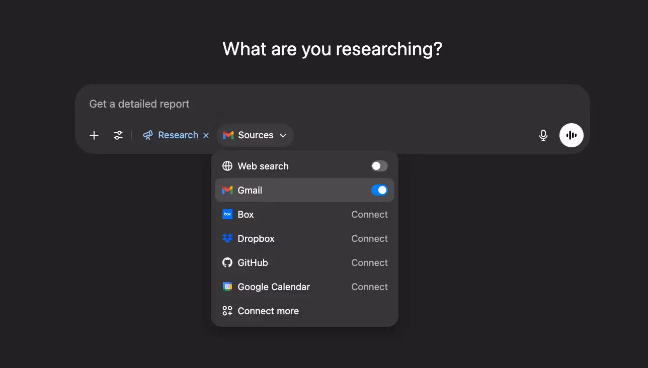
Task: Start voice mode with the waveform button
Action: pos(572,135)
